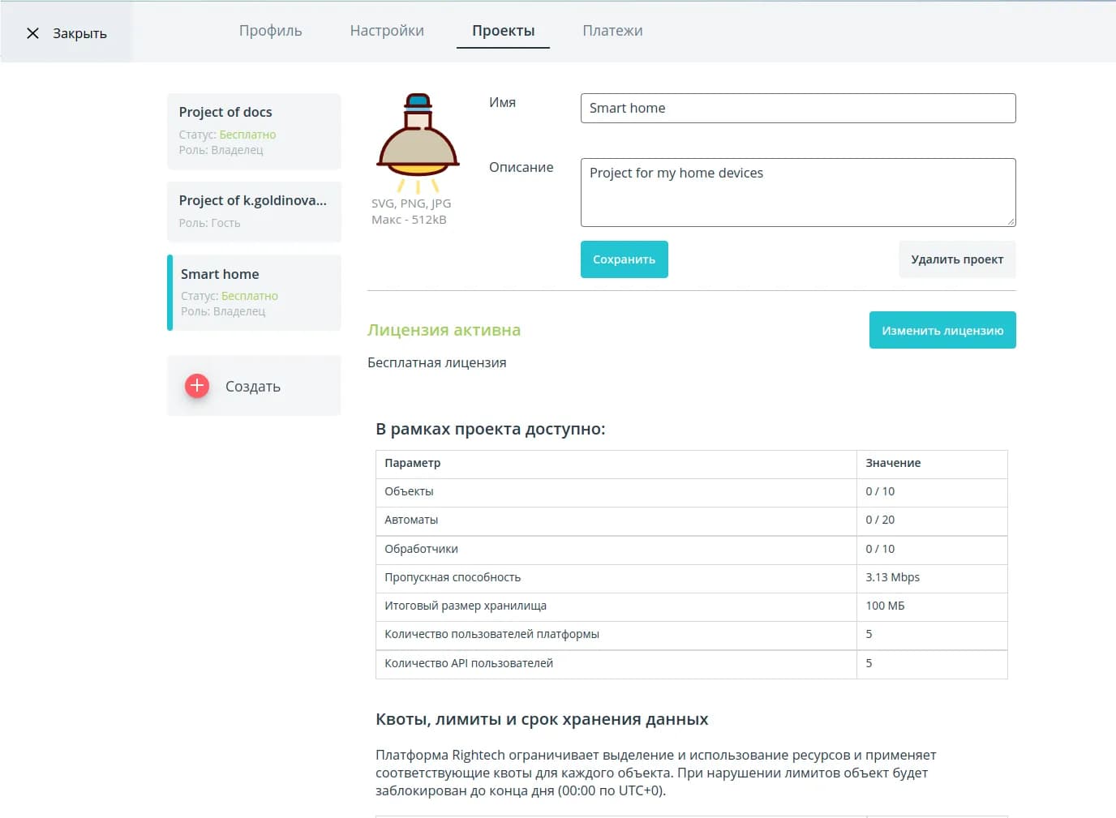Open the Профиль tab
This screenshot has height=818, width=1116.
[x=270, y=31]
